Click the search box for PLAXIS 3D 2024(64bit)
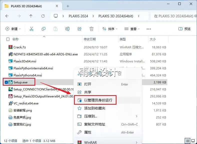Image resolution: width=197 pixels, height=144 pixels. tap(174, 16)
